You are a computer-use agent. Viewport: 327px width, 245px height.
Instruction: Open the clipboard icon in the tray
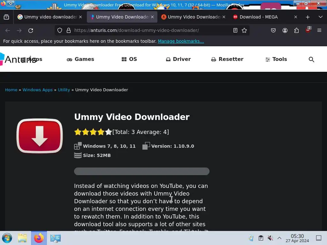click(x=261, y=238)
